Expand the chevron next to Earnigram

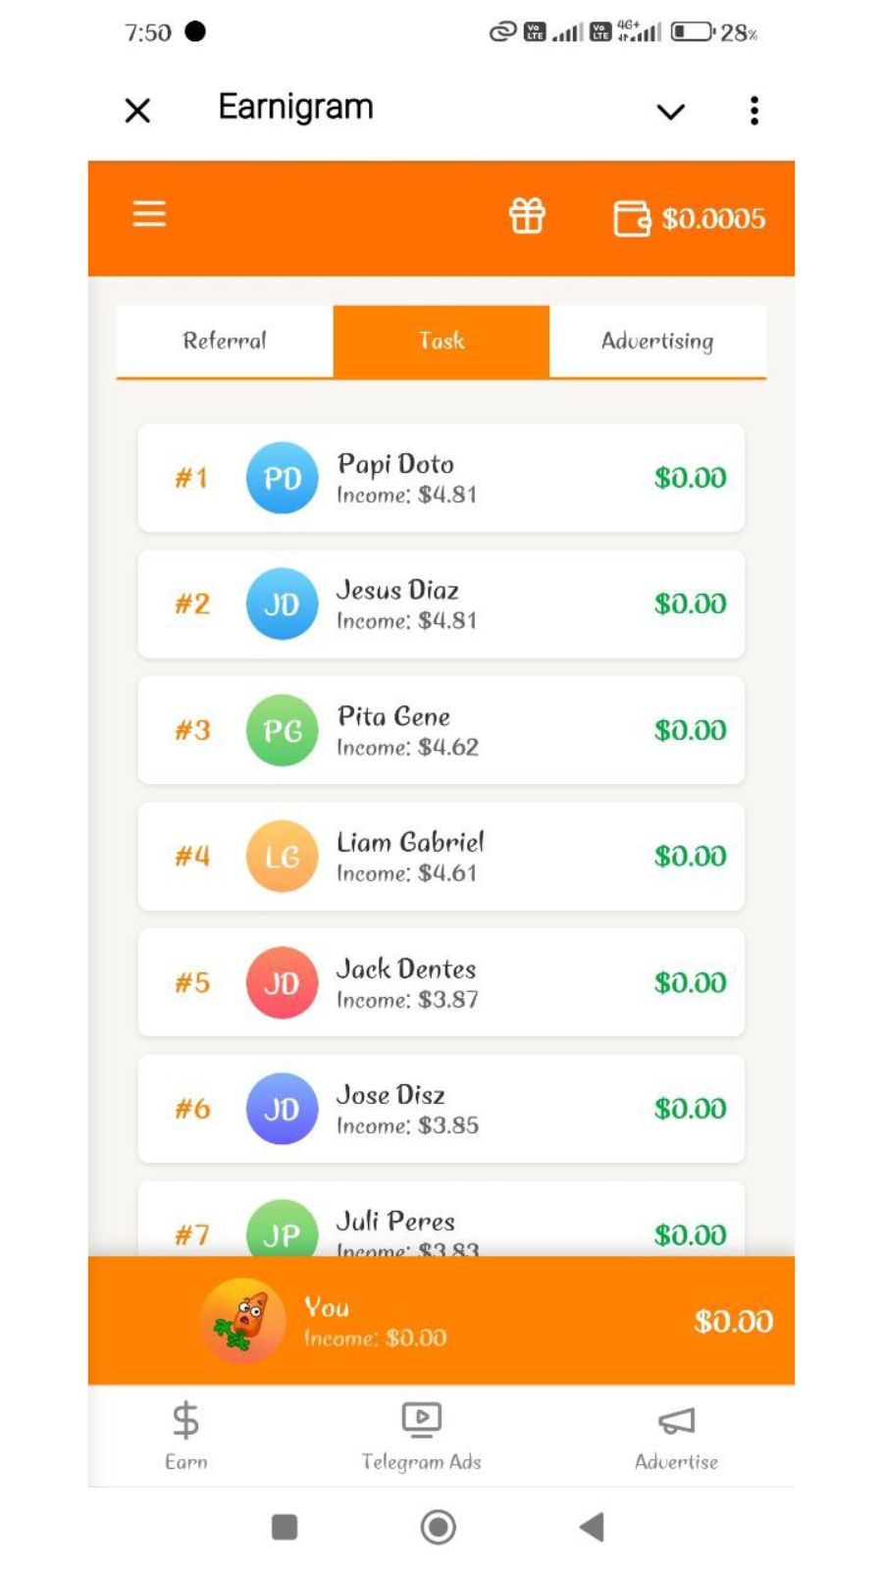pyautogui.click(x=670, y=111)
